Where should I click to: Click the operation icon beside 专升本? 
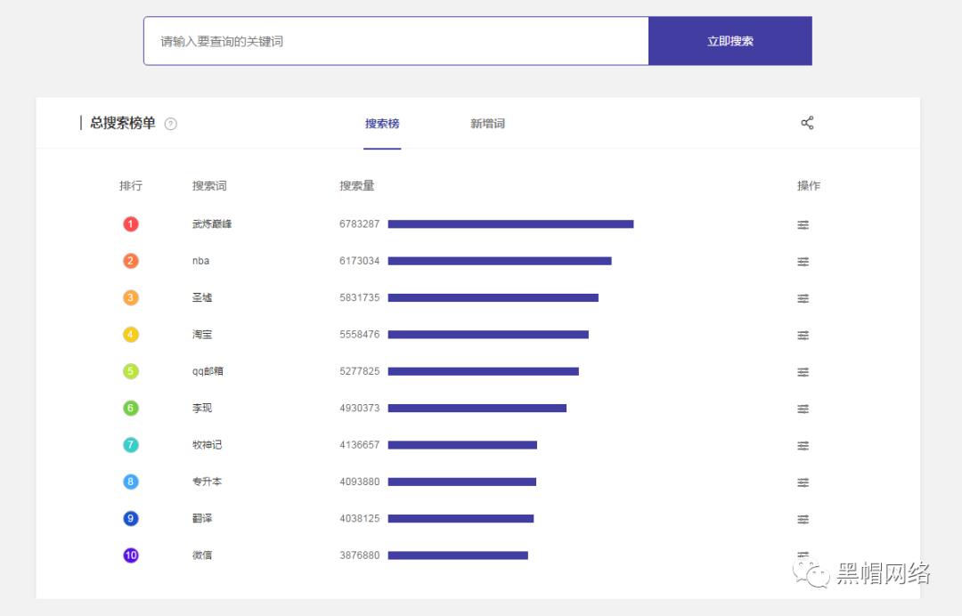coord(803,482)
